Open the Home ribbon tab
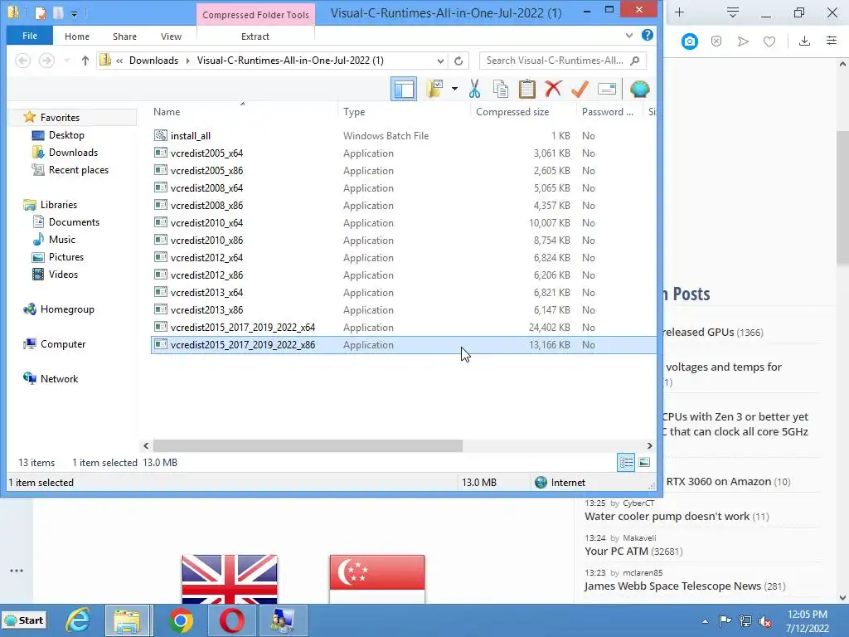This screenshot has height=637, width=849. point(77,36)
